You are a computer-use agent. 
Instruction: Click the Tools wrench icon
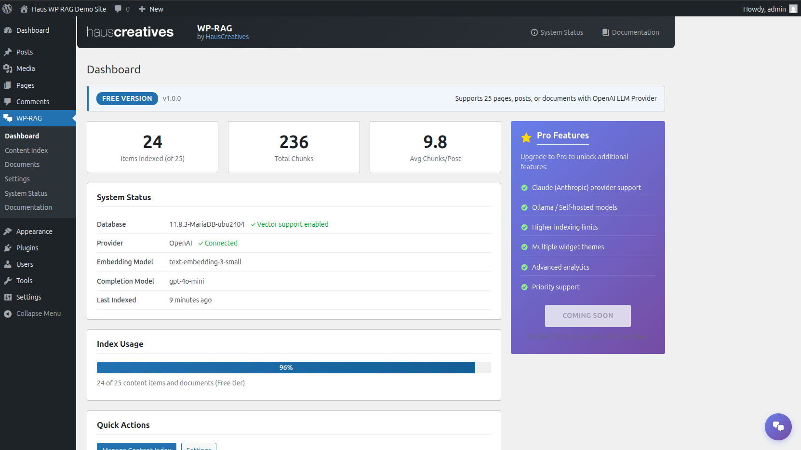pyautogui.click(x=8, y=281)
